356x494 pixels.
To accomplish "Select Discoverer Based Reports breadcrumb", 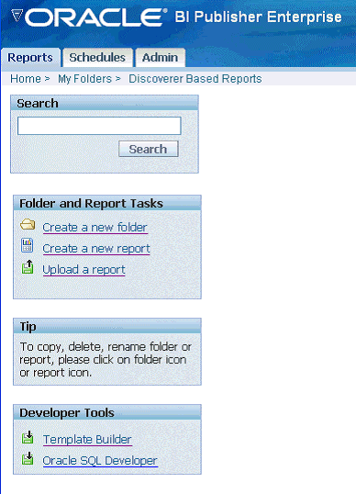I will (195, 79).
